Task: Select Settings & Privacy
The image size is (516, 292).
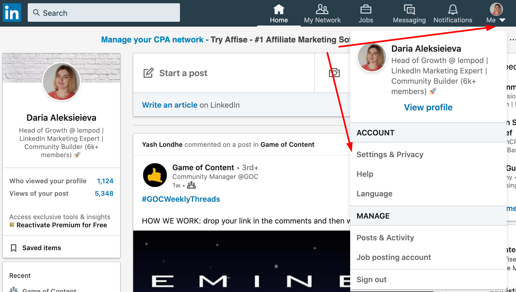Action: click(x=390, y=154)
